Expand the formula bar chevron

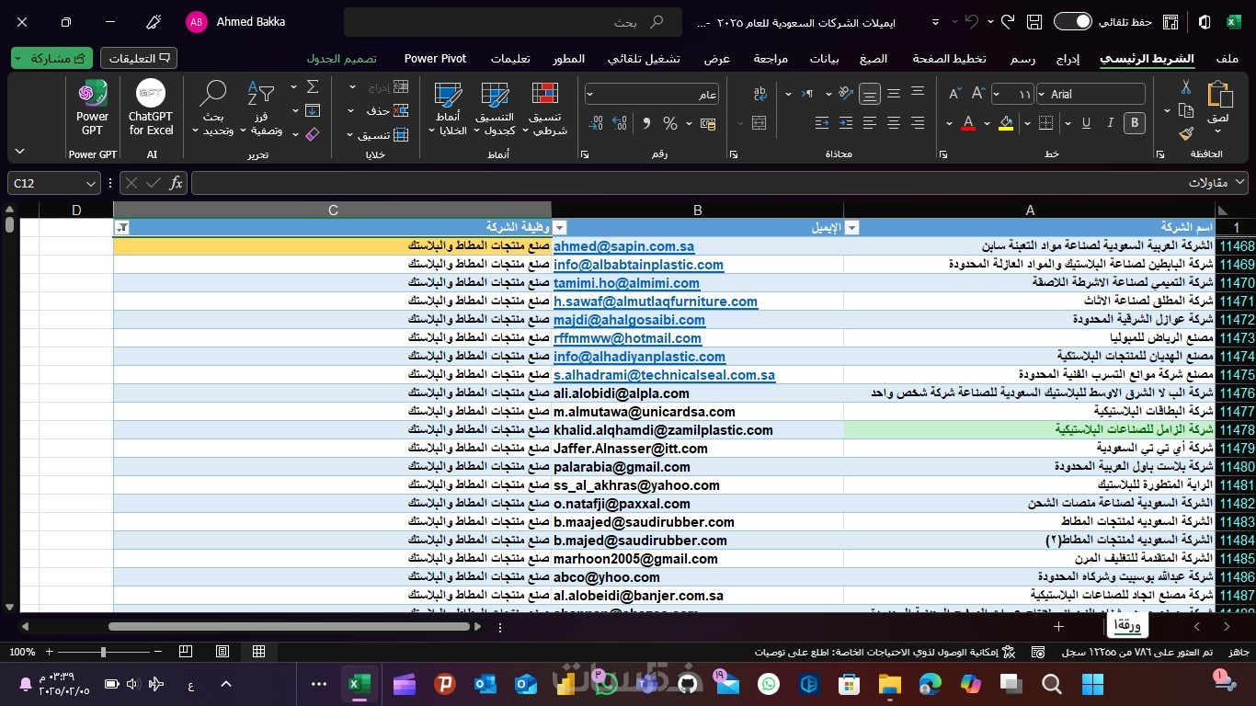click(x=1239, y=183)
